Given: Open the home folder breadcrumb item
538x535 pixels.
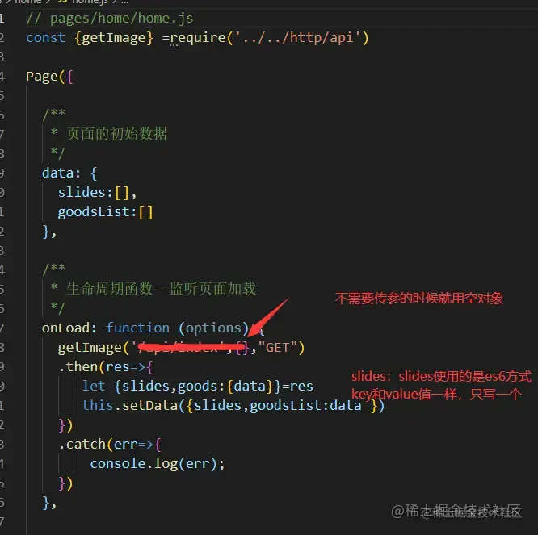Looking at the screenshot, I should 28,2.
